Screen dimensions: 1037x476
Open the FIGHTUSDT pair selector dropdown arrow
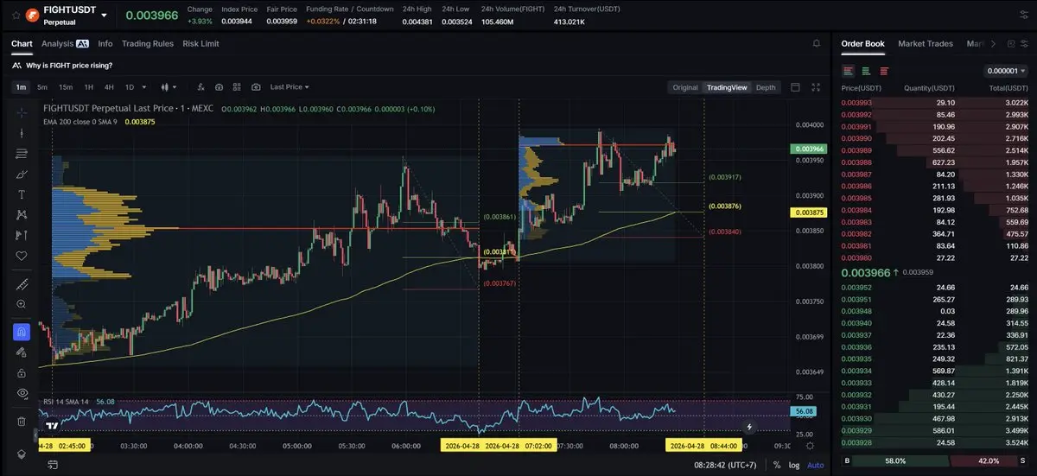tap(105, 16)
